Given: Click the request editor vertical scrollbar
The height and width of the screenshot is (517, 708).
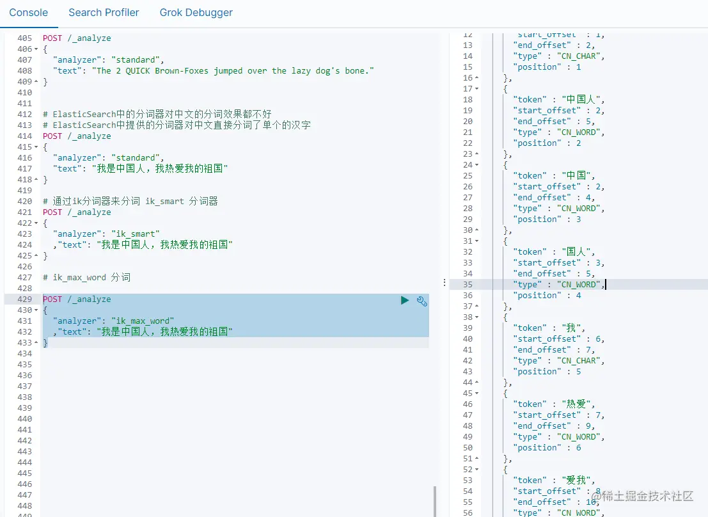Looking at the screenshot, I should point(435,501).
